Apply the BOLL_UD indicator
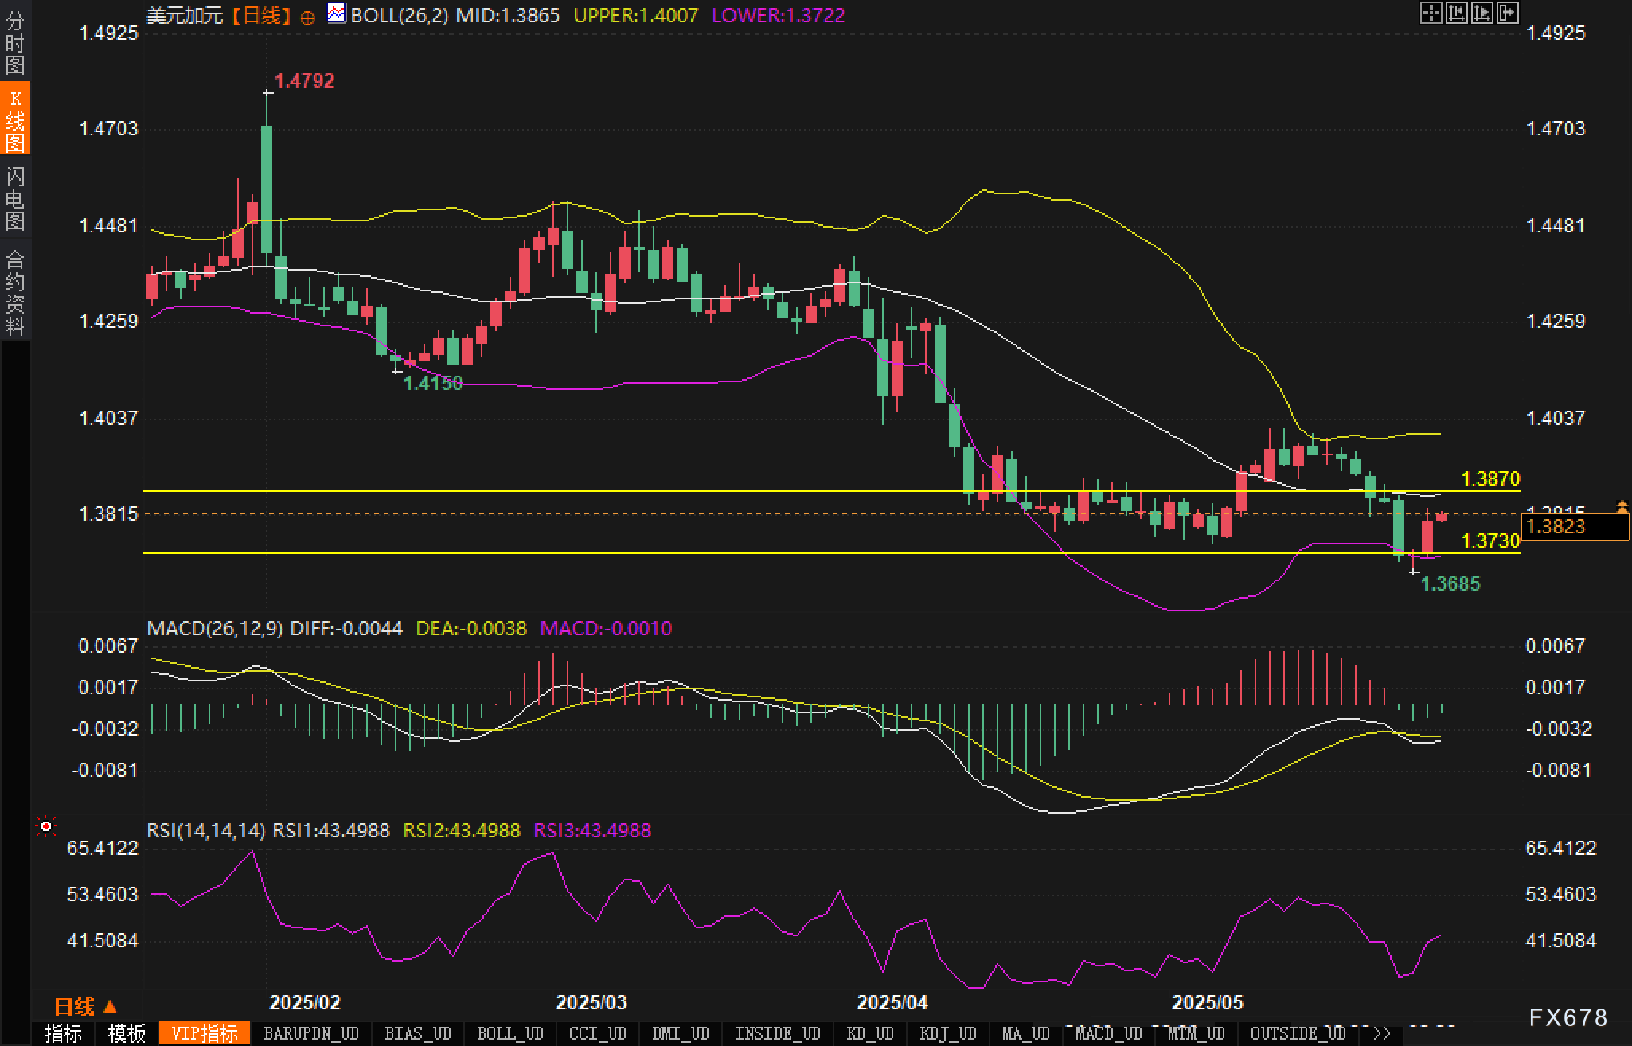Image resolution: width=1632 pixels, height=1046 pixels. [x=510, y=1033]
